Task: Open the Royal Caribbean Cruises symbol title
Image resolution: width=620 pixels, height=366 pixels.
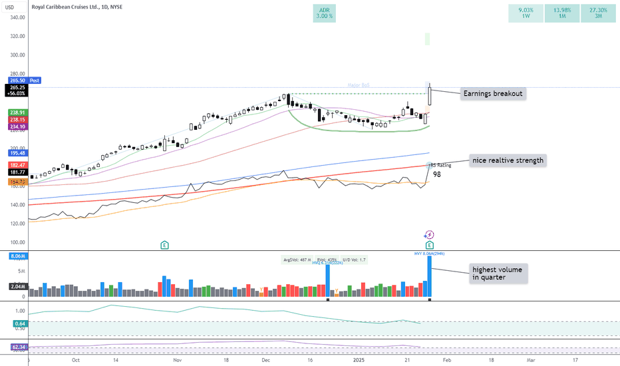Action: pyautogui.click(x=77, y=7)
